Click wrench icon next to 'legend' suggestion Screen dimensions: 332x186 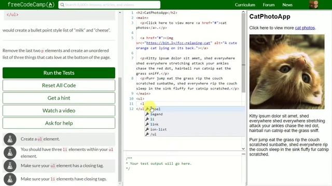[147, 114]
